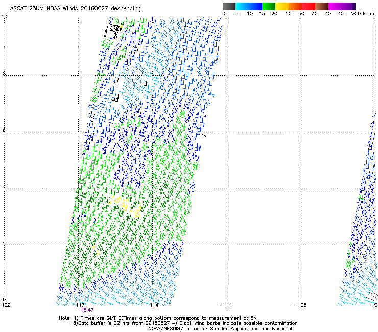Click the plot title "ASCAT 25KM NOAA Winds 20160627 descending"

[x=75, y=8]
